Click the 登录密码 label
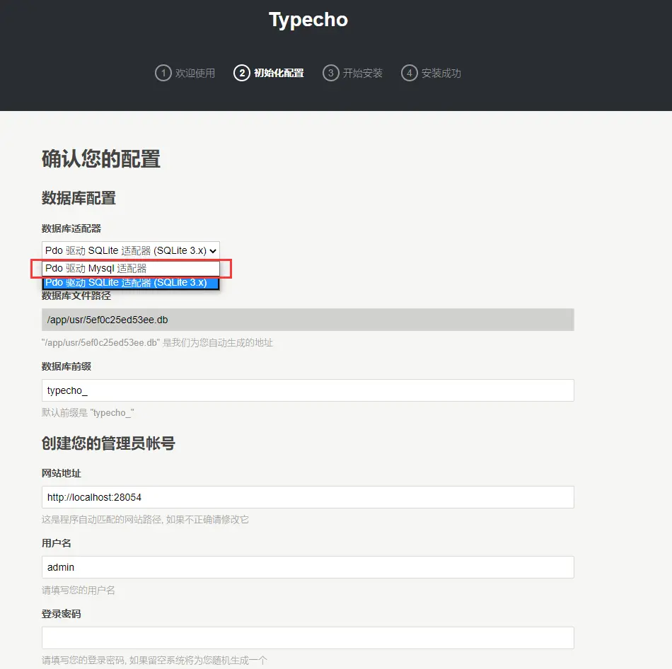Image resolution: width=672 pixels, height=669 pixels. pos(62,614)
